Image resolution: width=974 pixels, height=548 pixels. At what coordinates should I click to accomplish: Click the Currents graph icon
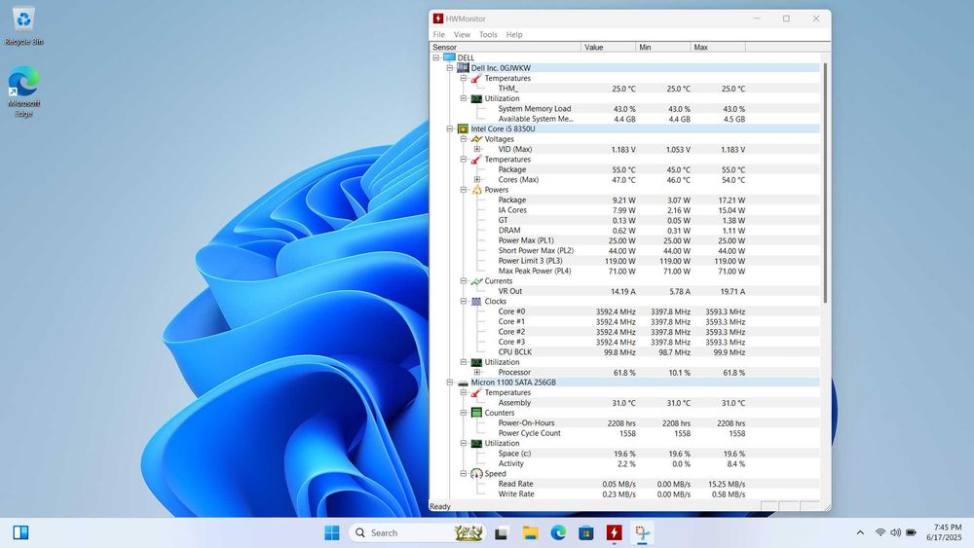(476, 281)
